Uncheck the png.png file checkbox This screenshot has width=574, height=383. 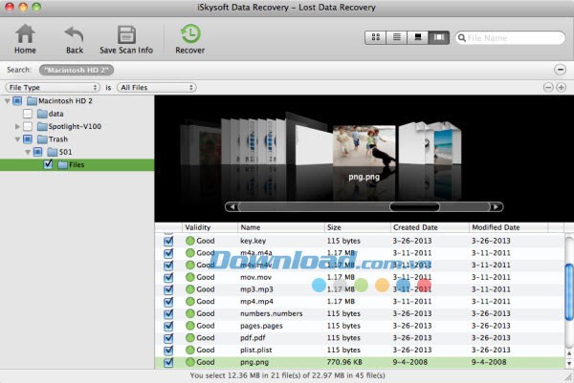168,362
